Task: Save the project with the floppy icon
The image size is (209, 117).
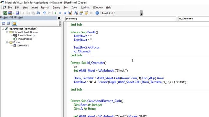Action: [17, 13]
